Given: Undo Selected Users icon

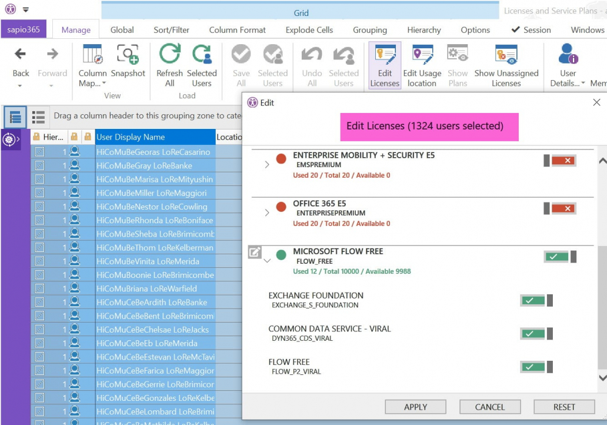Looking at the screenshot, I should [343, 55].
